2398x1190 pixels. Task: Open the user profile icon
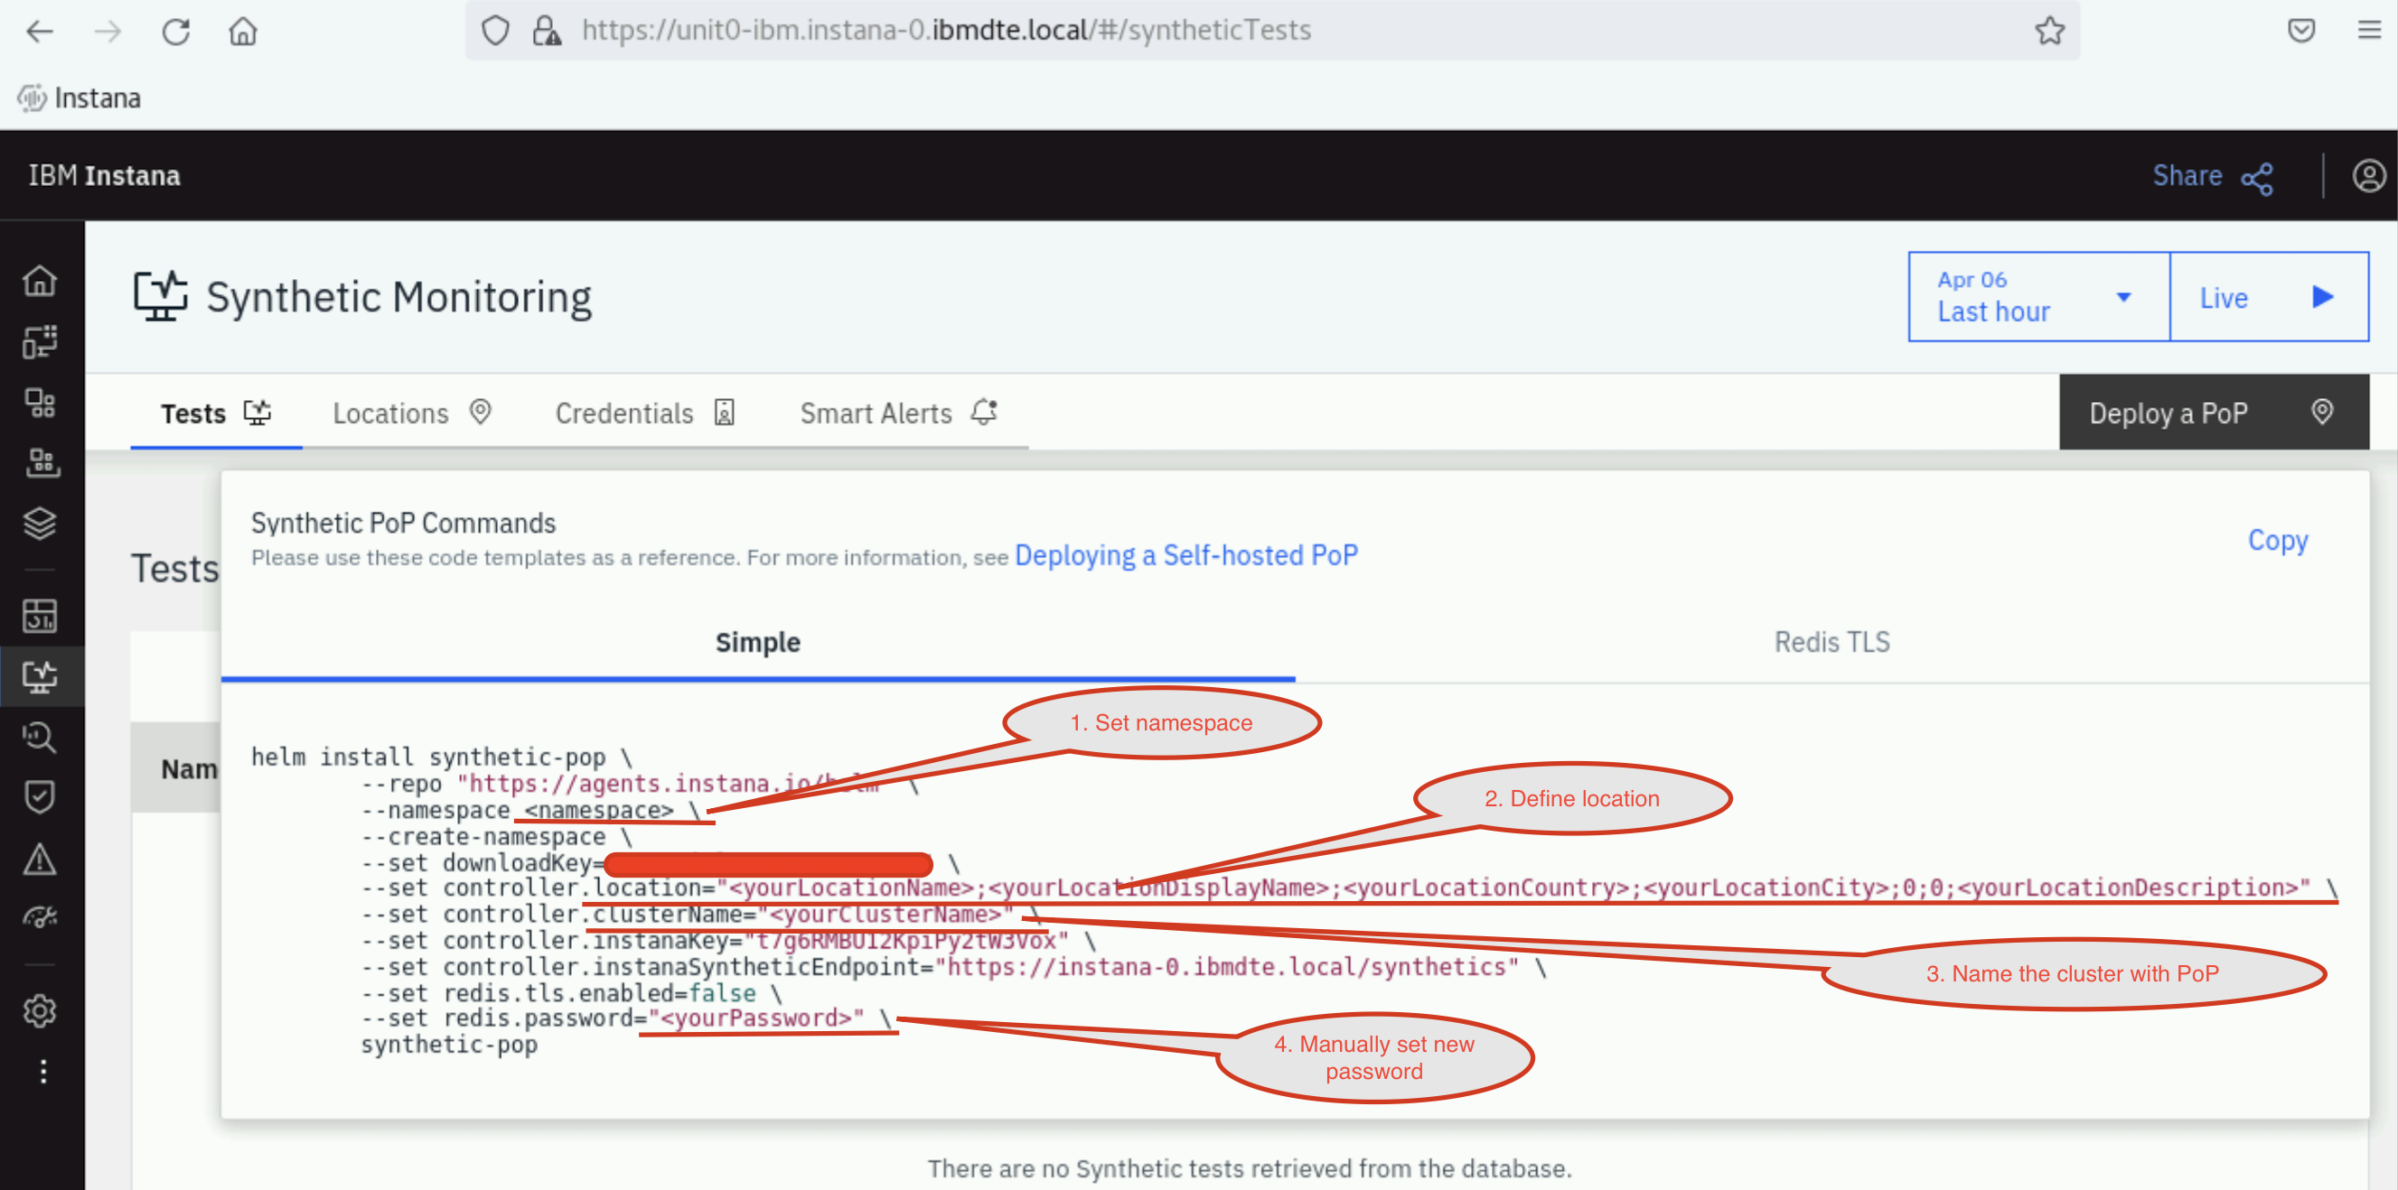tap(2368, 176)
